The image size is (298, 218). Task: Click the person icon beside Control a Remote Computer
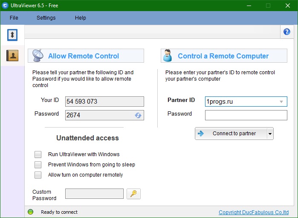coord(168,56)
